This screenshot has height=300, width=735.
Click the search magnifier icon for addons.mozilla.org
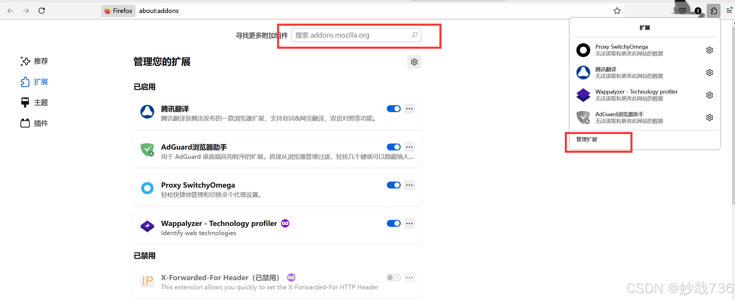(415, 35)
